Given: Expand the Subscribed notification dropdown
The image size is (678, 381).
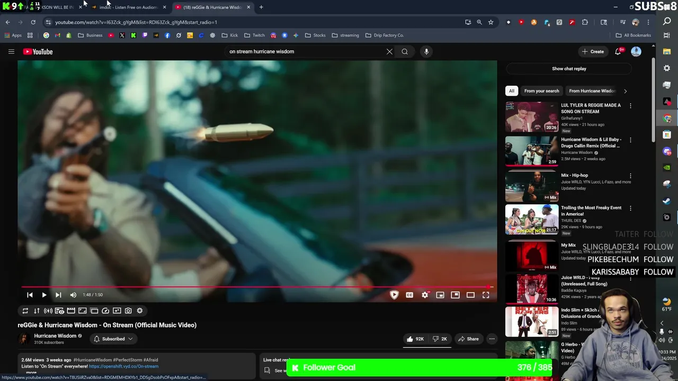Looking at the screenshot, I should tap(113, 339).
